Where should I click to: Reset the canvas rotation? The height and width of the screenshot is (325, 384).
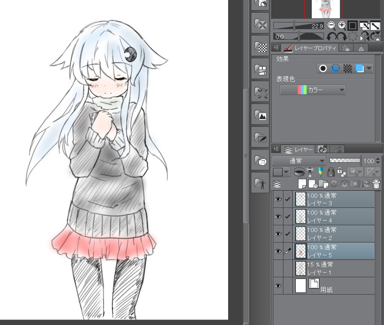tap(353, 36)
